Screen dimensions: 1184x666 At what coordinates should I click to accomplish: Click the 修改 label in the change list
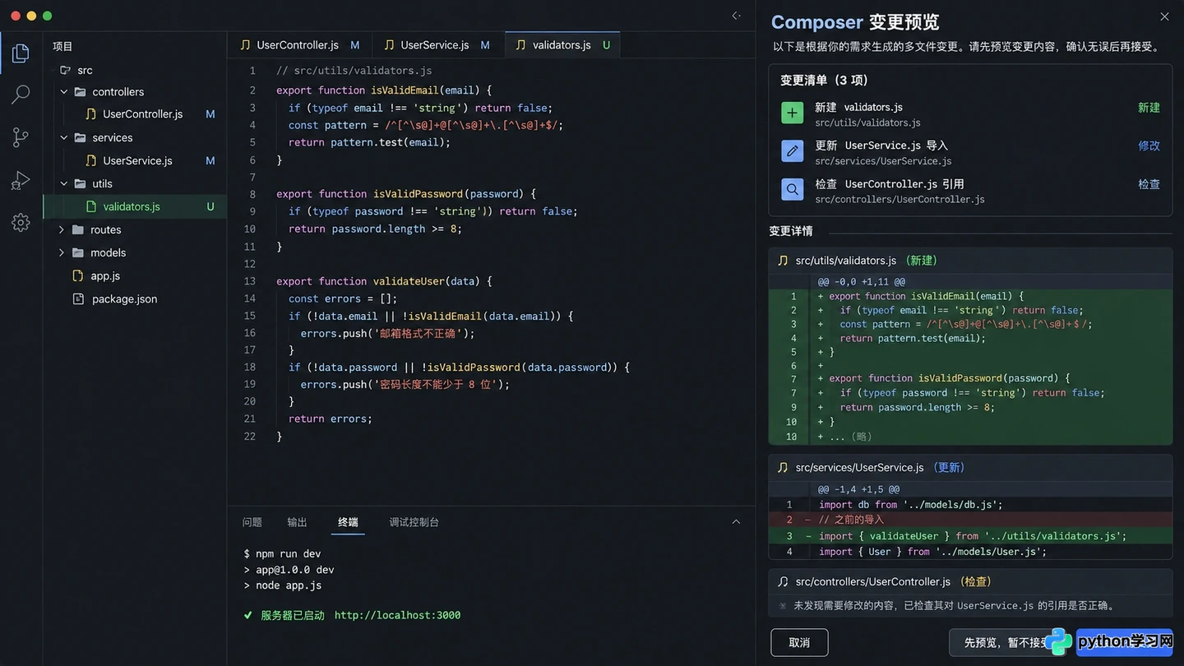pos(1149,146)
